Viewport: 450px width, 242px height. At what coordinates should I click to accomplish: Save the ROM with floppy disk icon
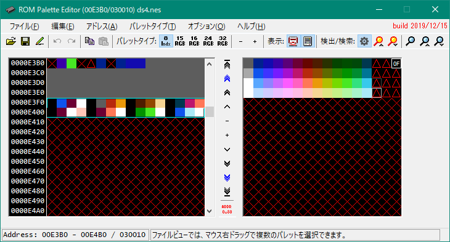25,41
